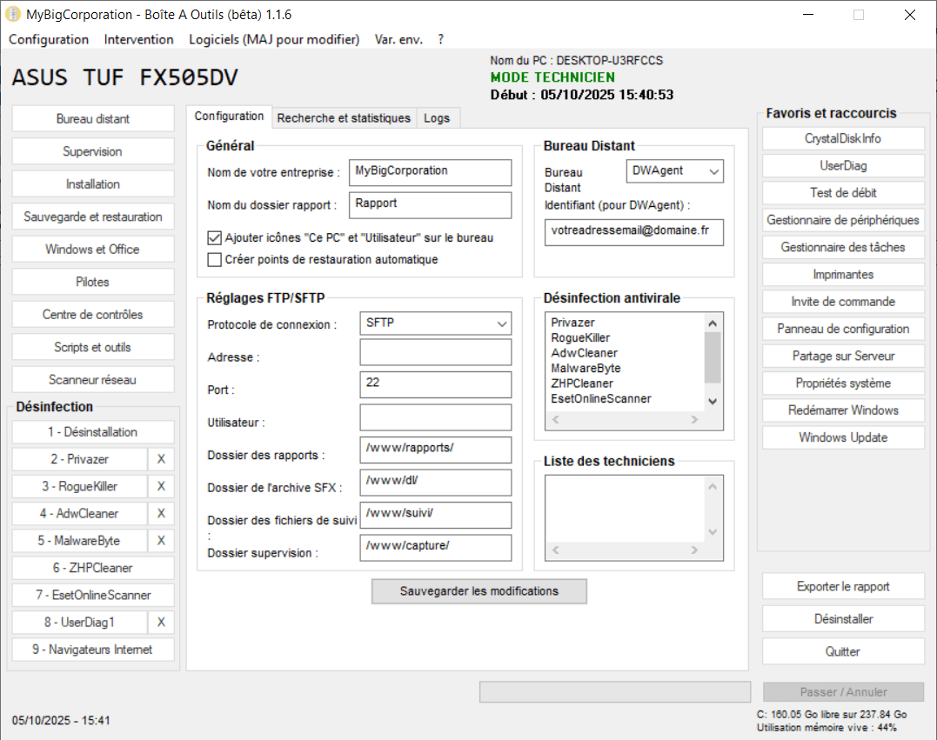Screen dimensions: 937x740
Task: Click the X button next to Privazer
Action: click(x=161, y=459)
